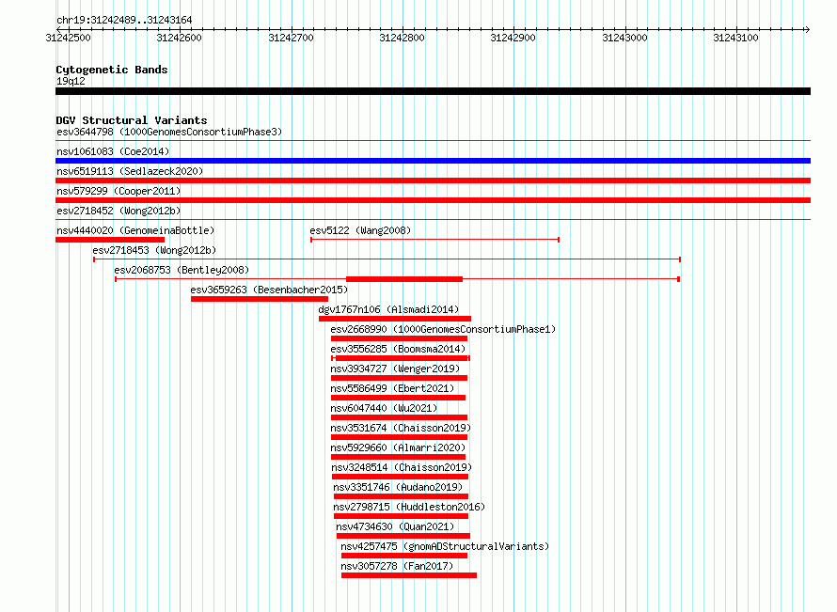Open the nsv3248514 (Chaisson2019) label
Viewport: 837px width, 612px height.
[x=402, y=467]
